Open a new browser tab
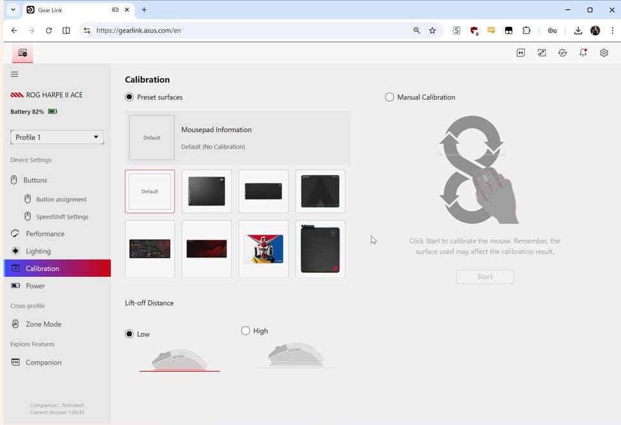Image resolution: width=621 pixels, height=425 pixels. pyautogui.click(x=144, y=10)
